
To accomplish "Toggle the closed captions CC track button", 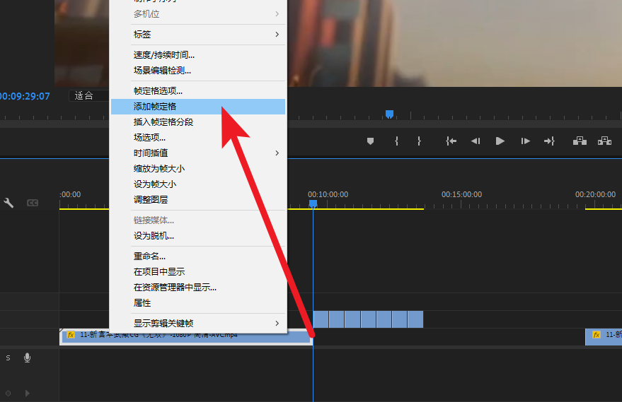I will pyautogui.click(x=33, y=203).
